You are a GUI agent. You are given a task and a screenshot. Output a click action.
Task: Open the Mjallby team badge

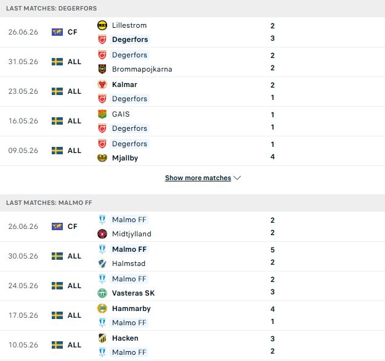click(102, 158)
